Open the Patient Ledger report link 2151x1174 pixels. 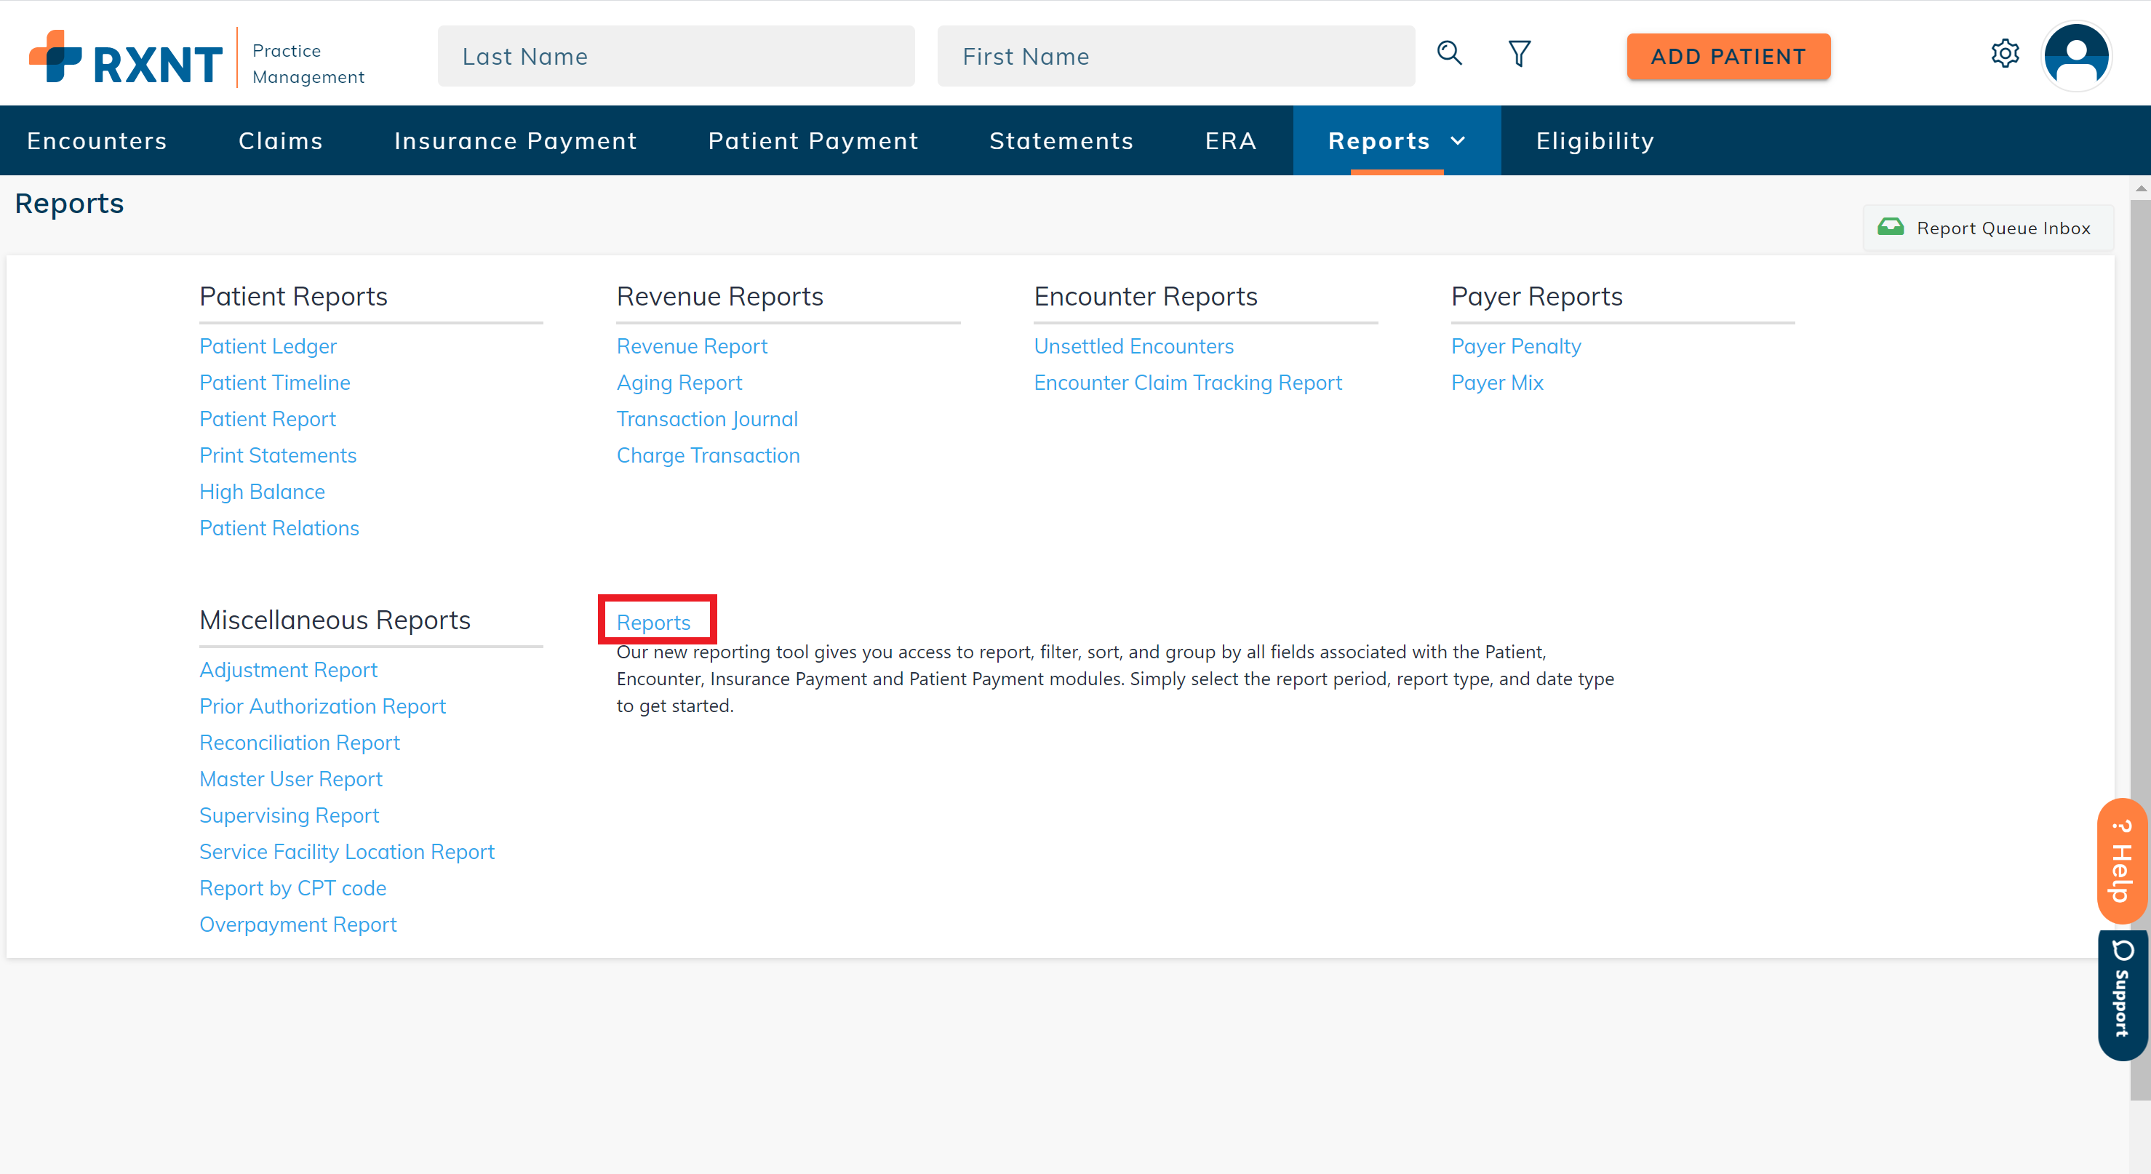pos(267,346)
